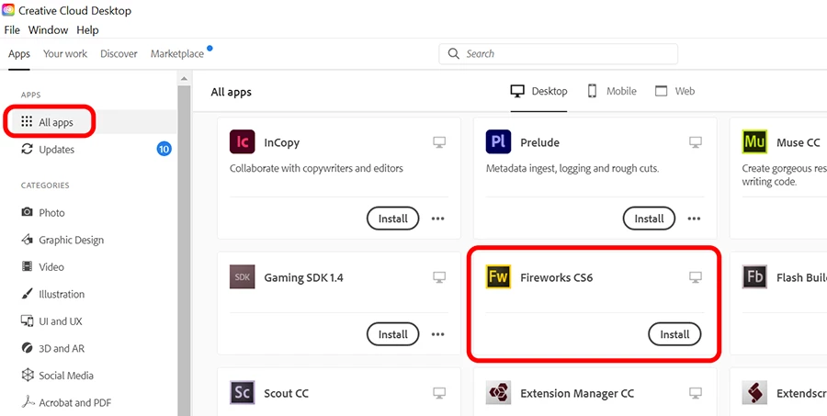Click the Gaming SDK 1.4 title
Viewport: 827px width, 416px height.
pos(303,277)
